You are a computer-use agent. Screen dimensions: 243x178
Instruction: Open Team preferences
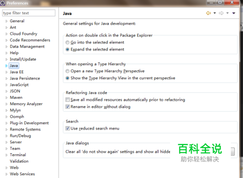click(x=15, y=148)
